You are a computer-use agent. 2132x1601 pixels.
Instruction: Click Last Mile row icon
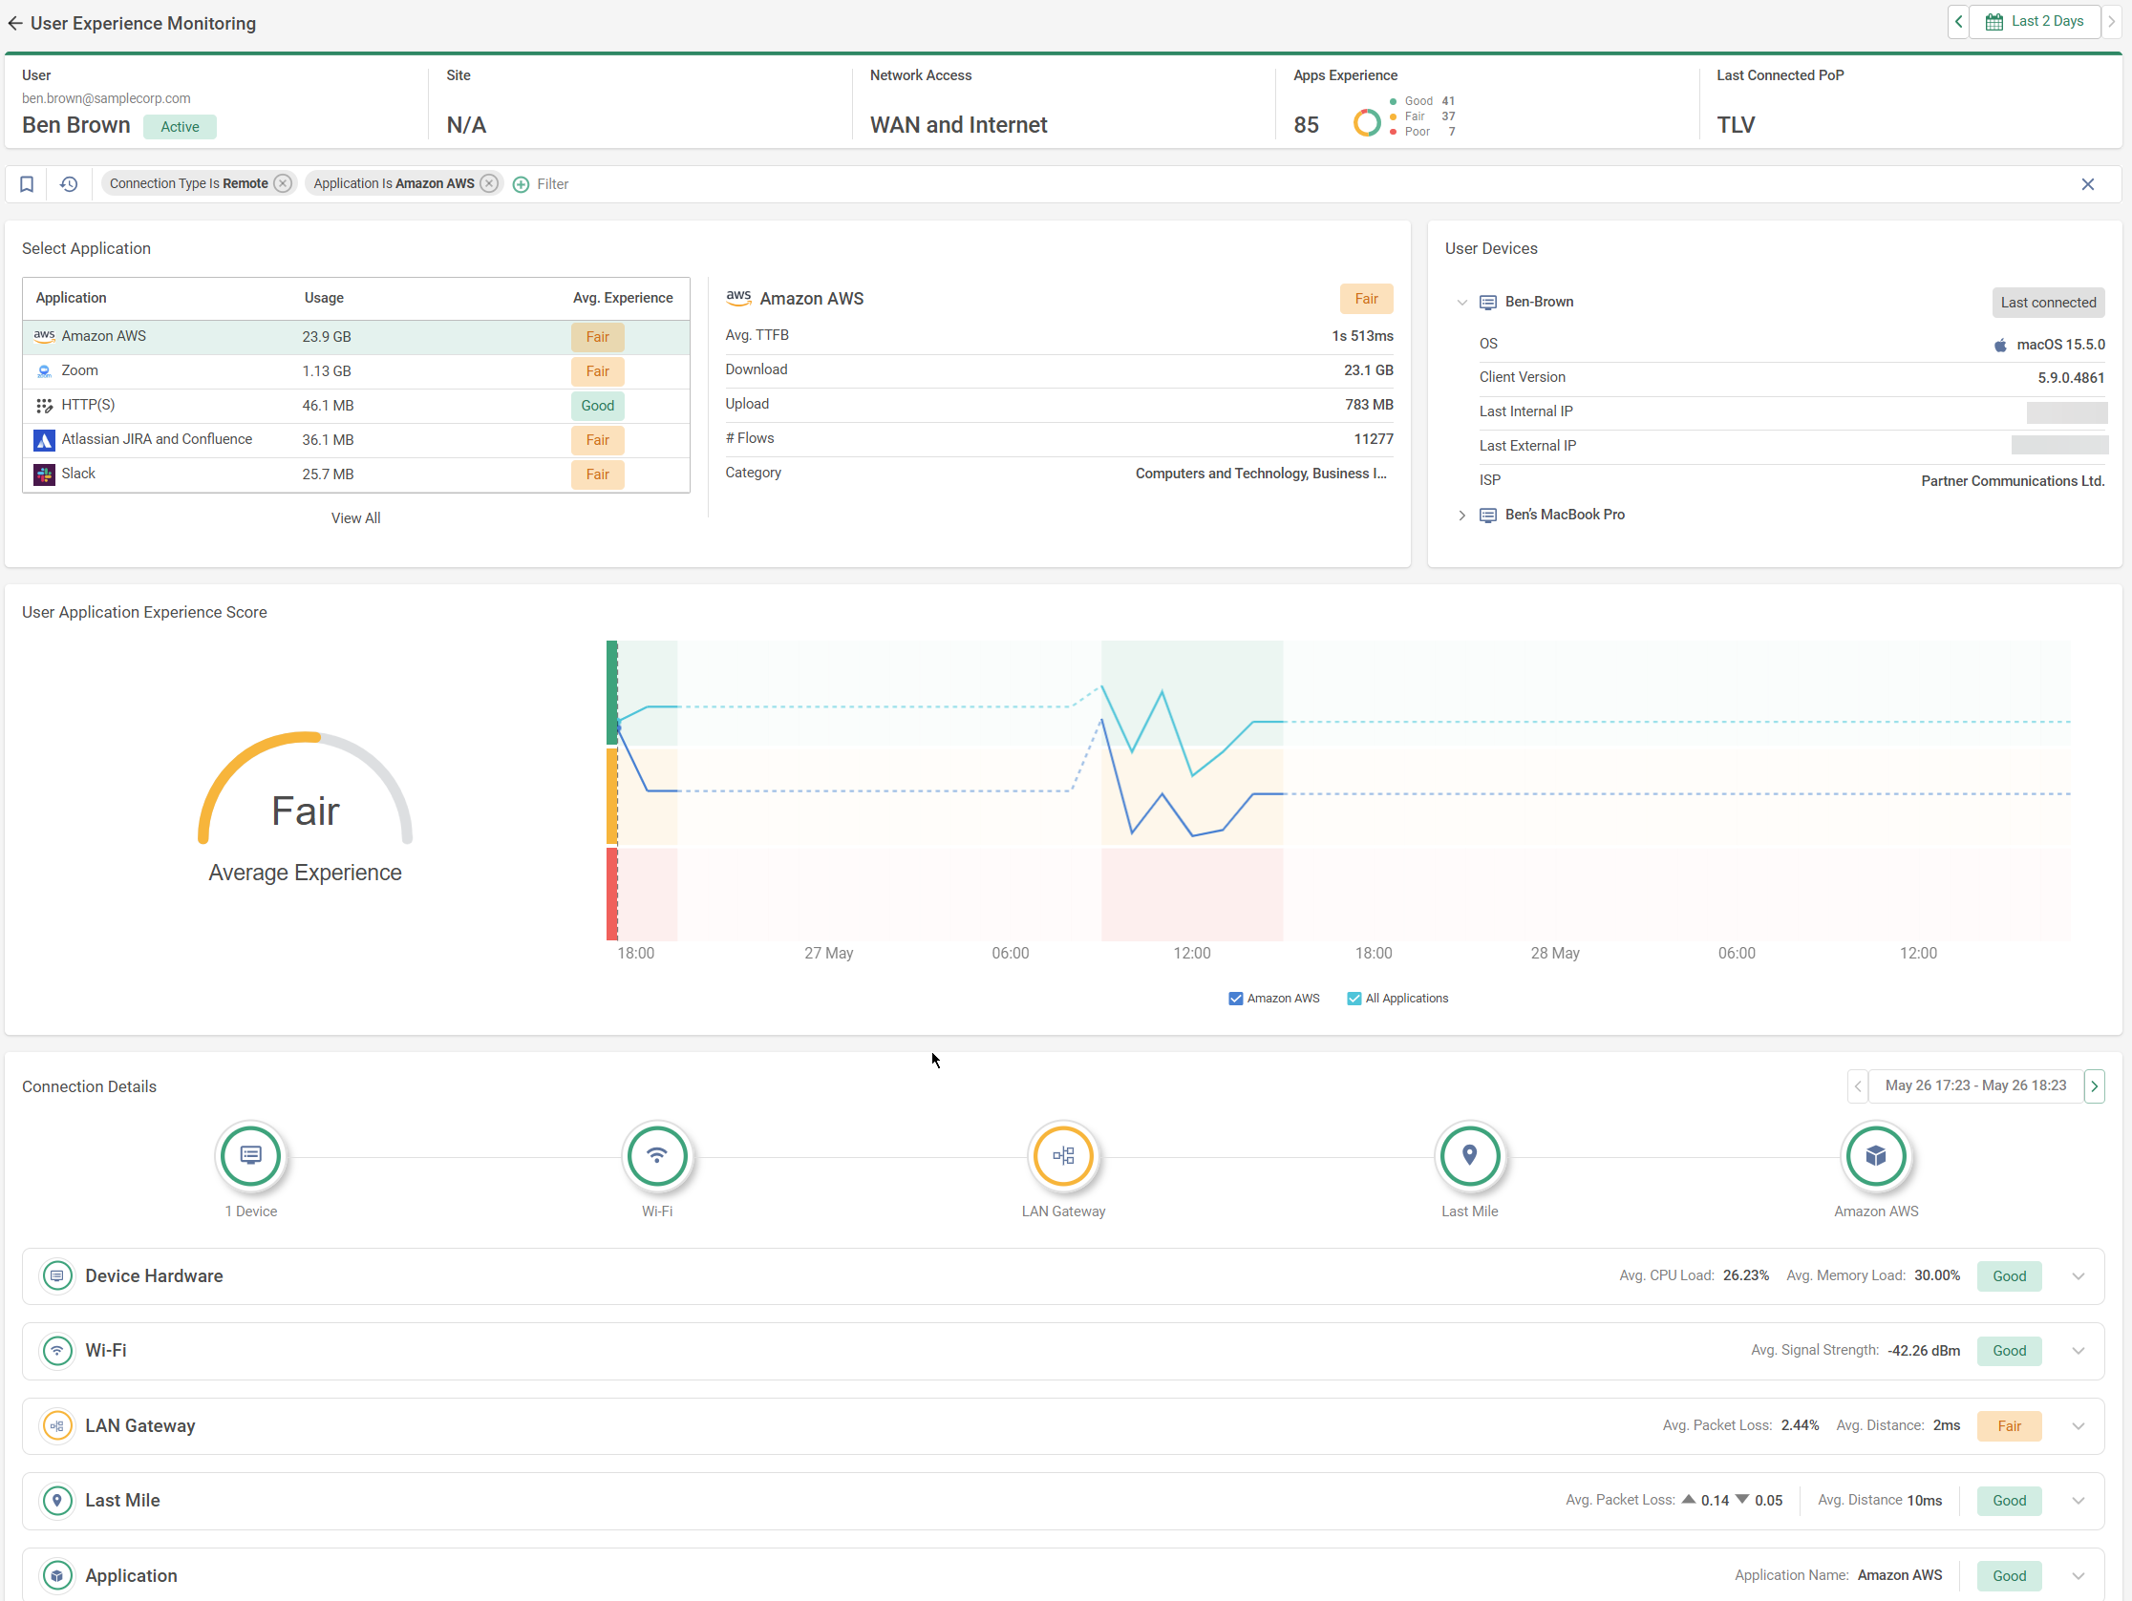click(58, 1501)
